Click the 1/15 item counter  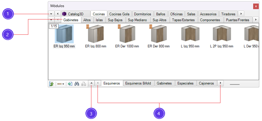54,26
